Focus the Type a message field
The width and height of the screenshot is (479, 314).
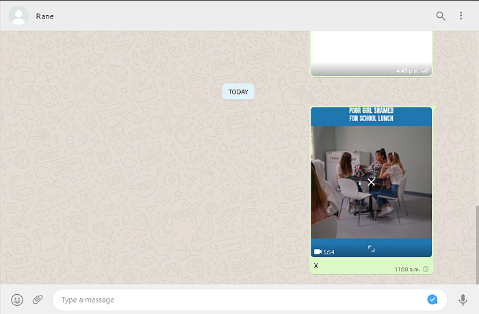250,300
